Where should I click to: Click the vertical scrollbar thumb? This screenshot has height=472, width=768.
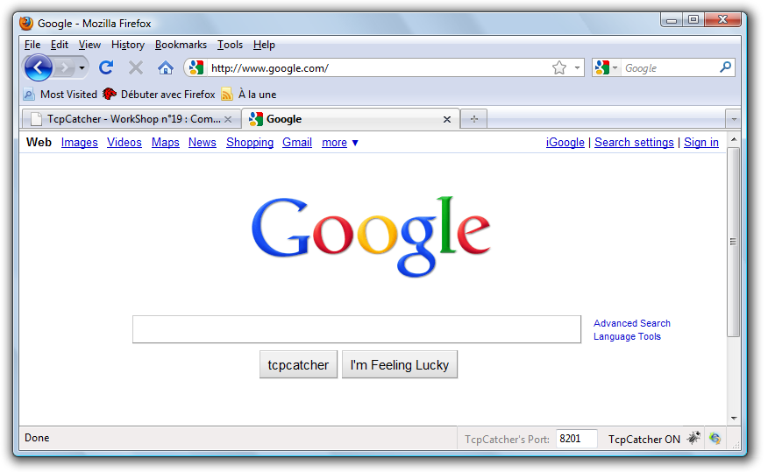[733, 242]
